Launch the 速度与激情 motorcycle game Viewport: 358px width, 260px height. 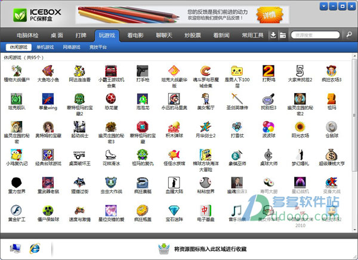click(79, 211)
